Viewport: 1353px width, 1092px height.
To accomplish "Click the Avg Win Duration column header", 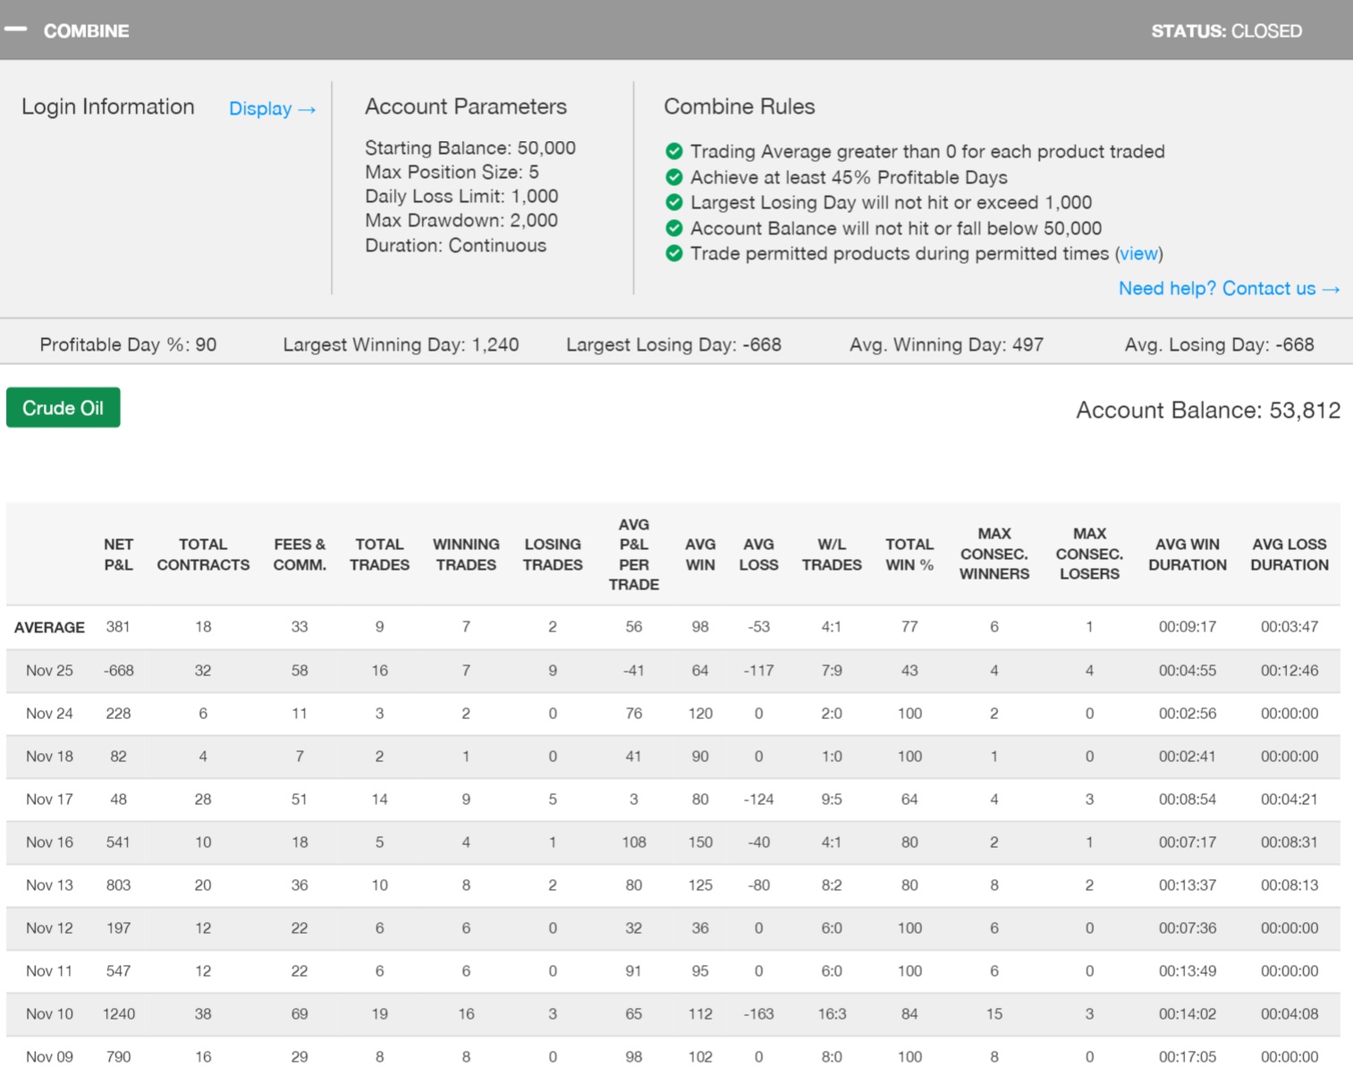I will [x=1187, y=554].
